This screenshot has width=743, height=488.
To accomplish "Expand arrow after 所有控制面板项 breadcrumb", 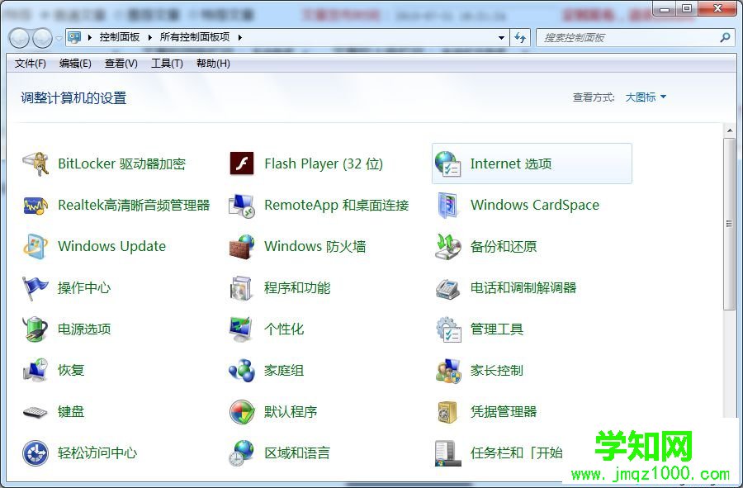I will coord(239,37).
